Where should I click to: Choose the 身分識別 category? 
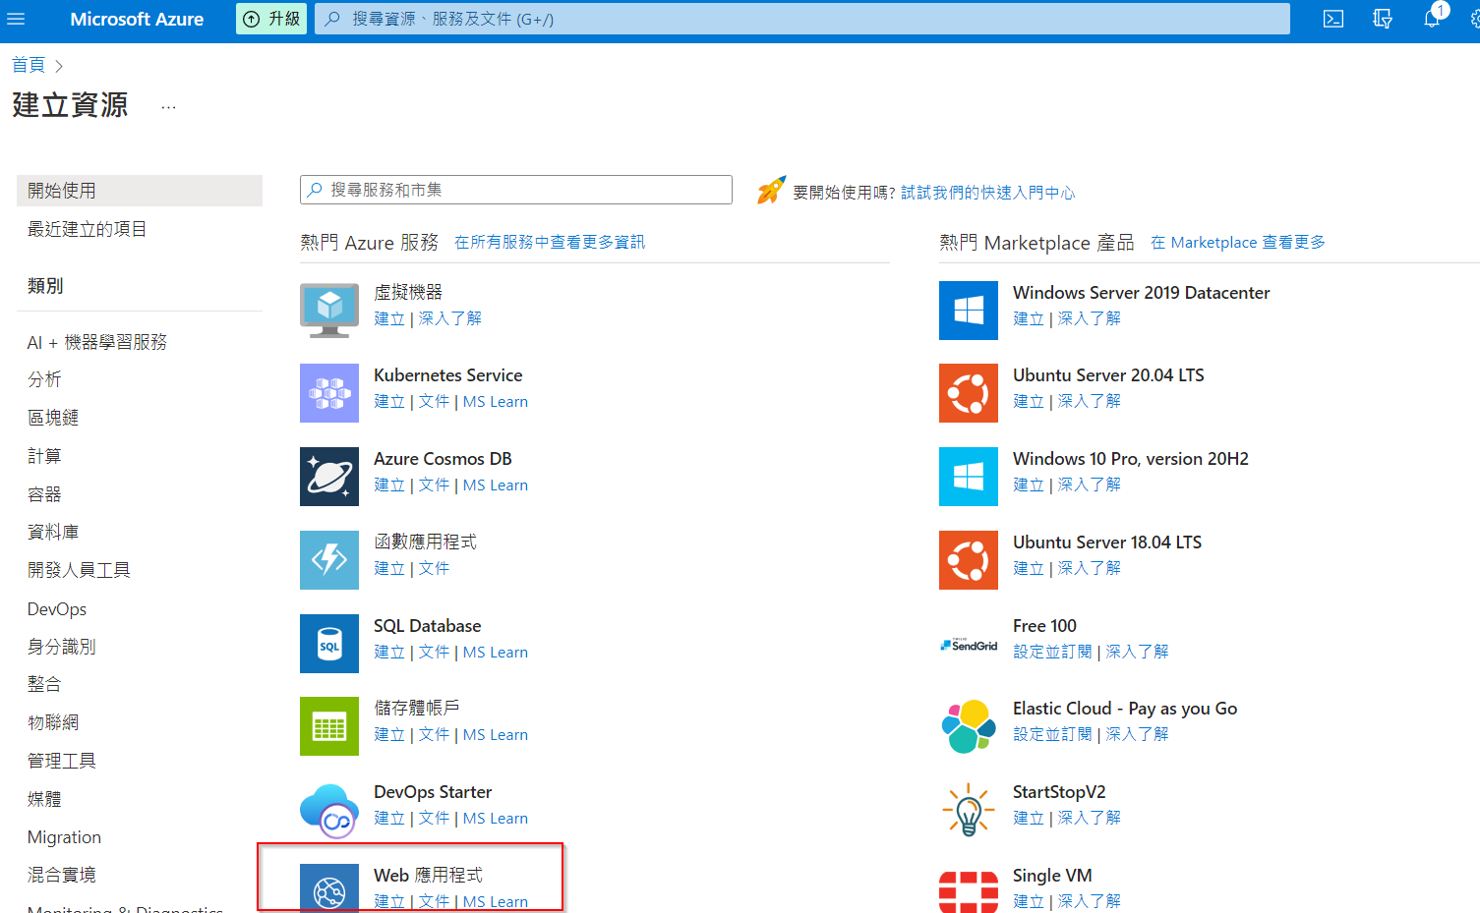pyautogui.click(x=62, y=647)
